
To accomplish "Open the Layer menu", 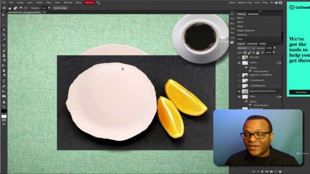I will [30, 2].
